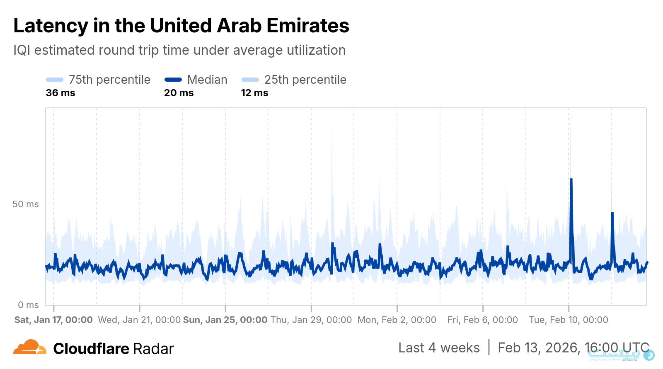Click the dark blue Median legend swatch
The height and width of the screenshot is (369, 663).
click(x=173, y=80)
